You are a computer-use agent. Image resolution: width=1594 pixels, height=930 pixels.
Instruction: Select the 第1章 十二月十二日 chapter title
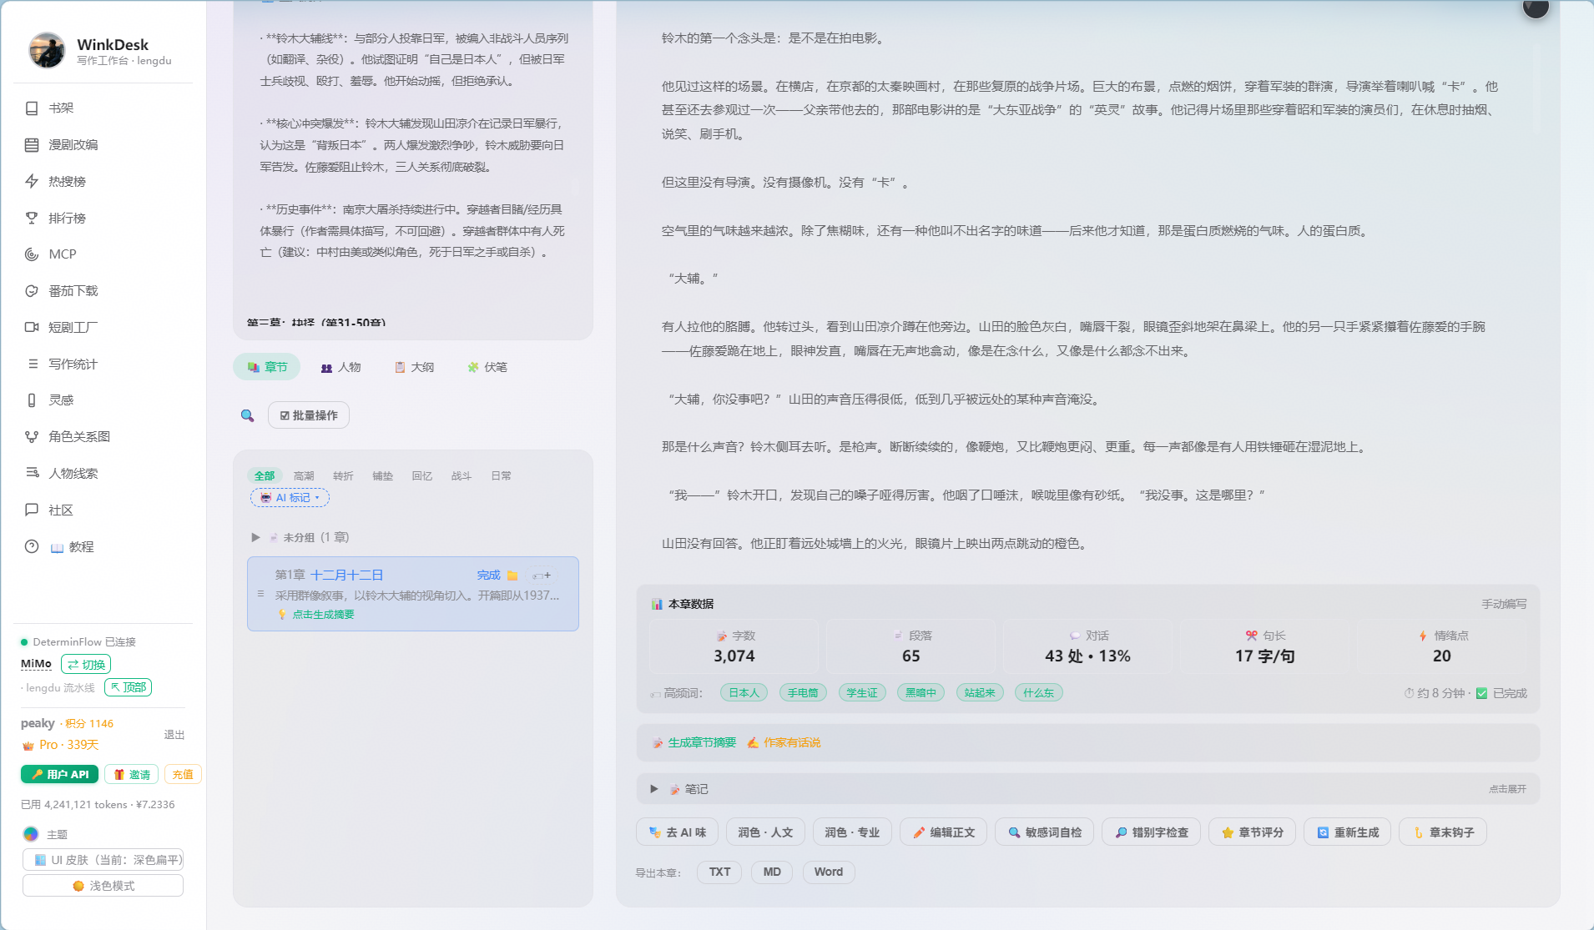[329, 576]
